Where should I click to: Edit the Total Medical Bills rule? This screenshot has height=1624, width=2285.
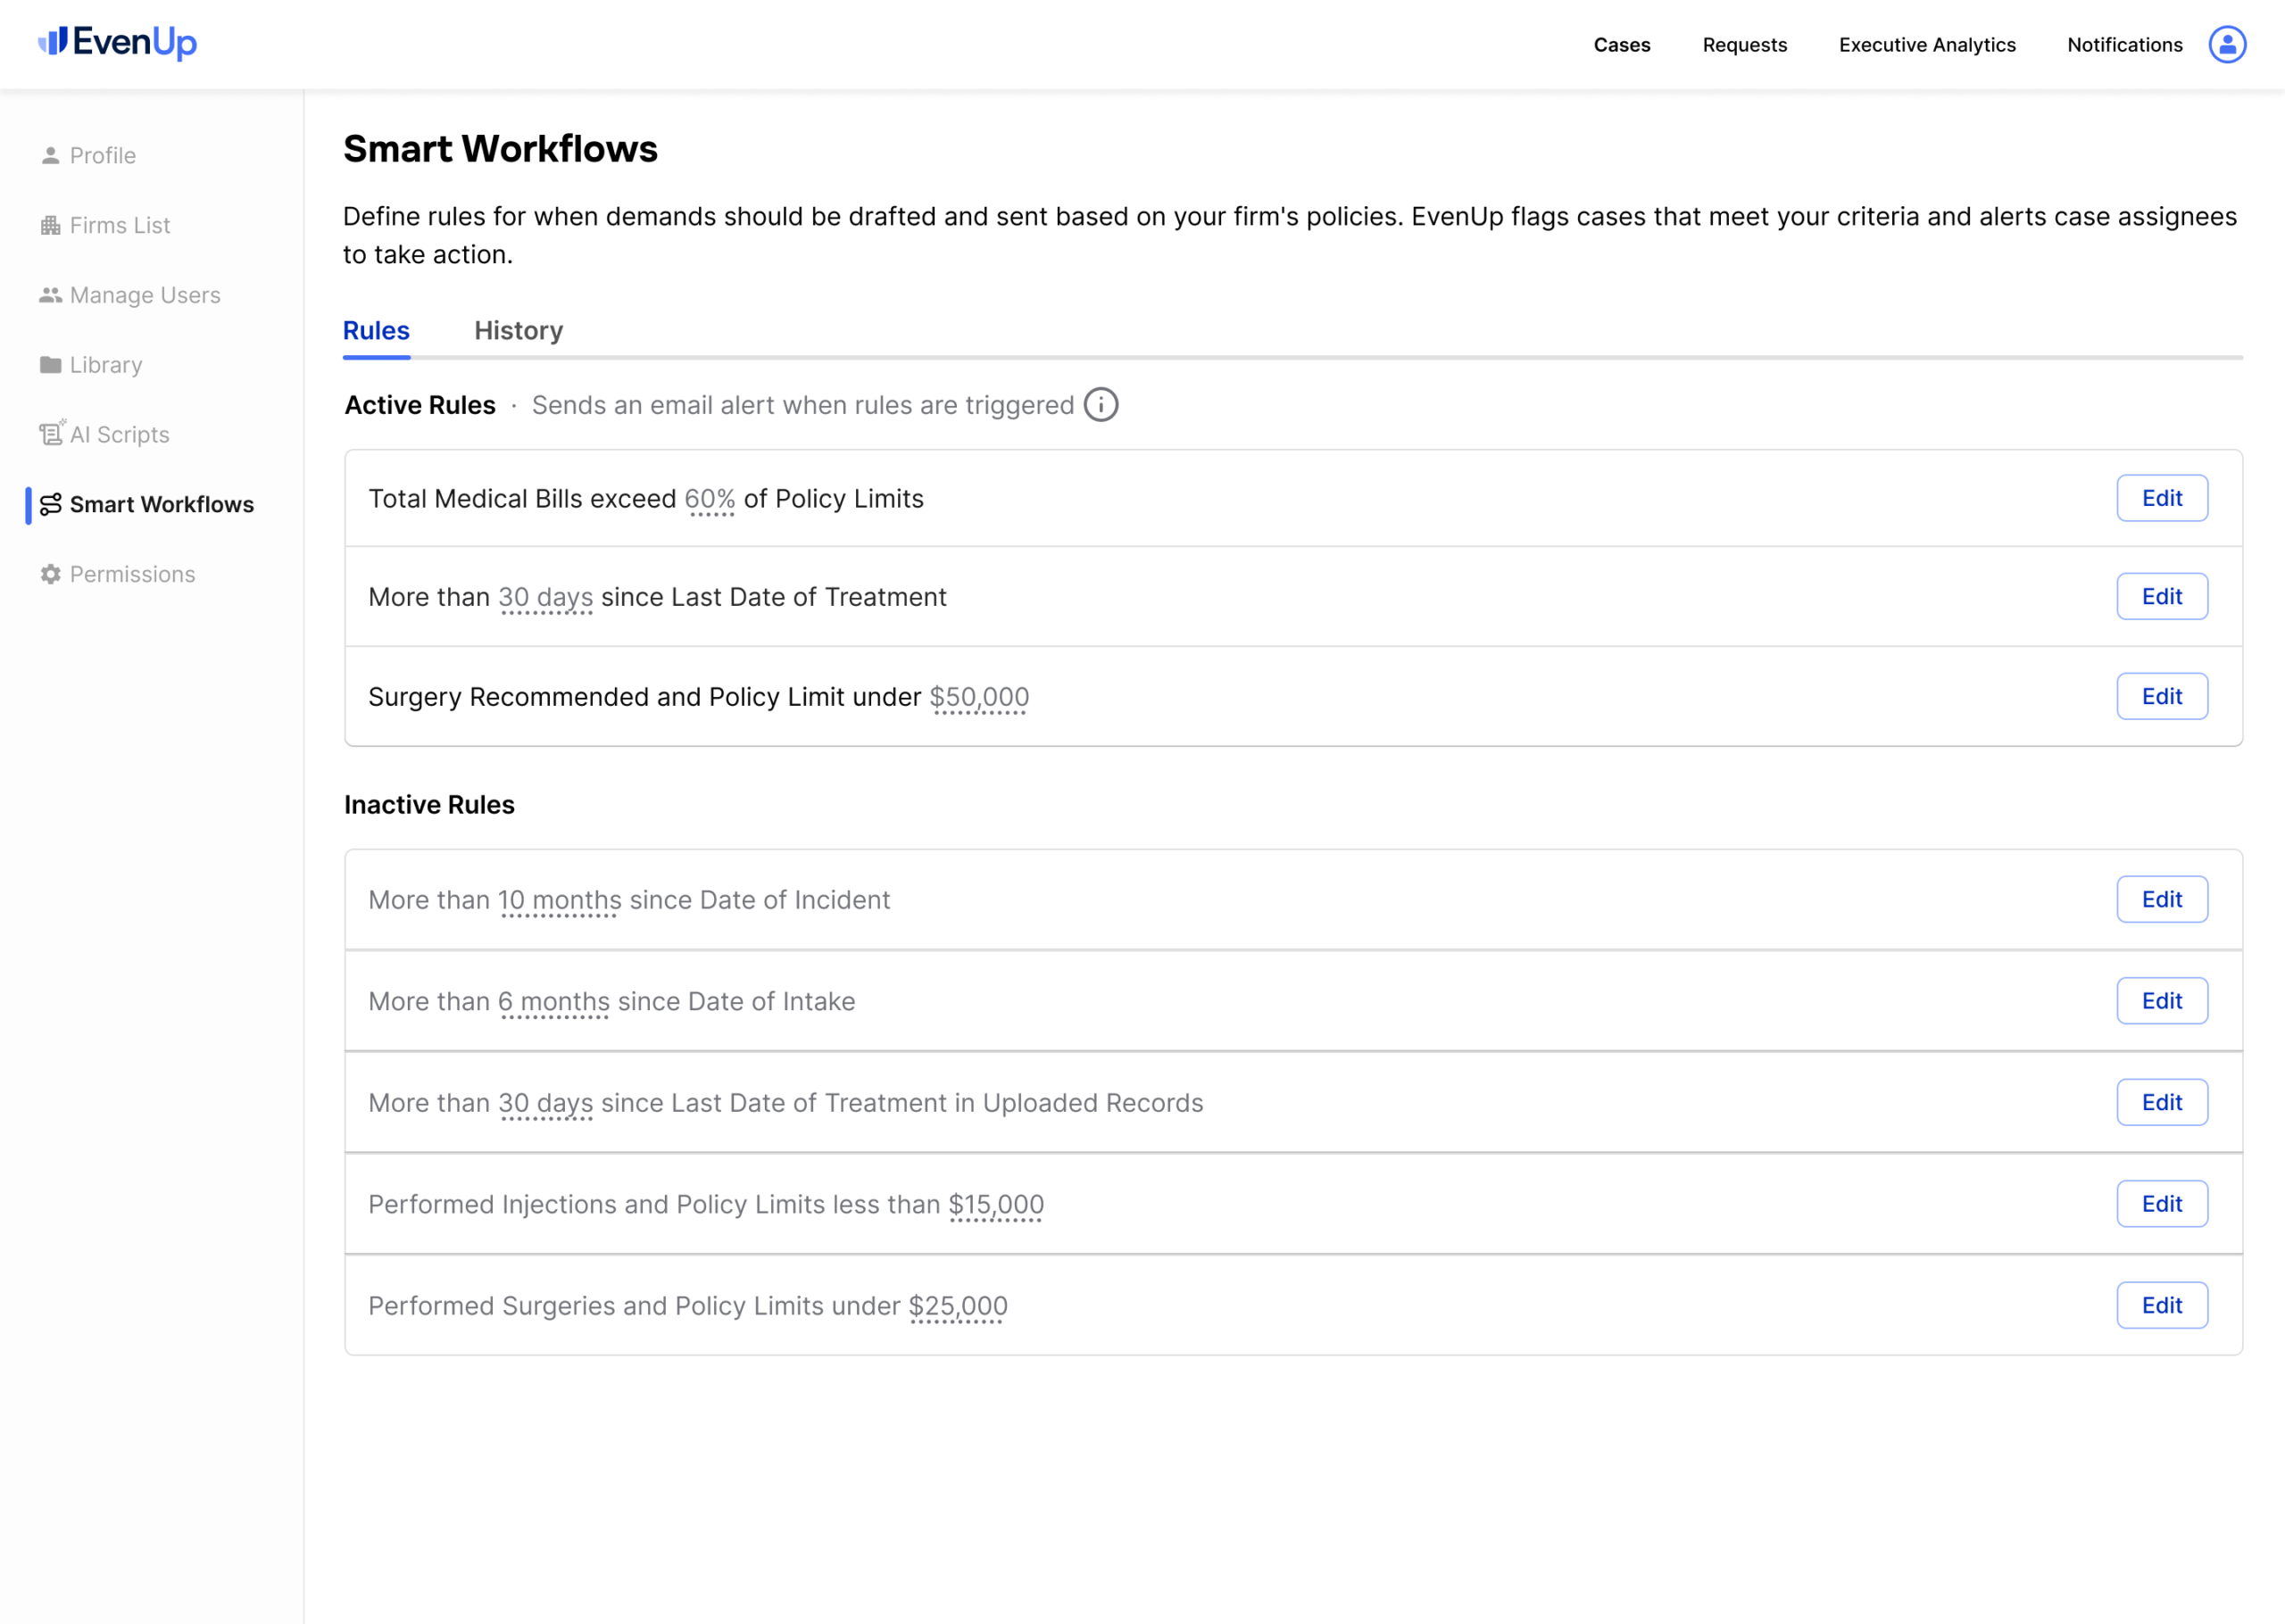2161,498
